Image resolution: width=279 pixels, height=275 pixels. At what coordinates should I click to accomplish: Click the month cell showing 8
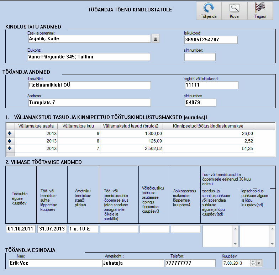[79, 141]
